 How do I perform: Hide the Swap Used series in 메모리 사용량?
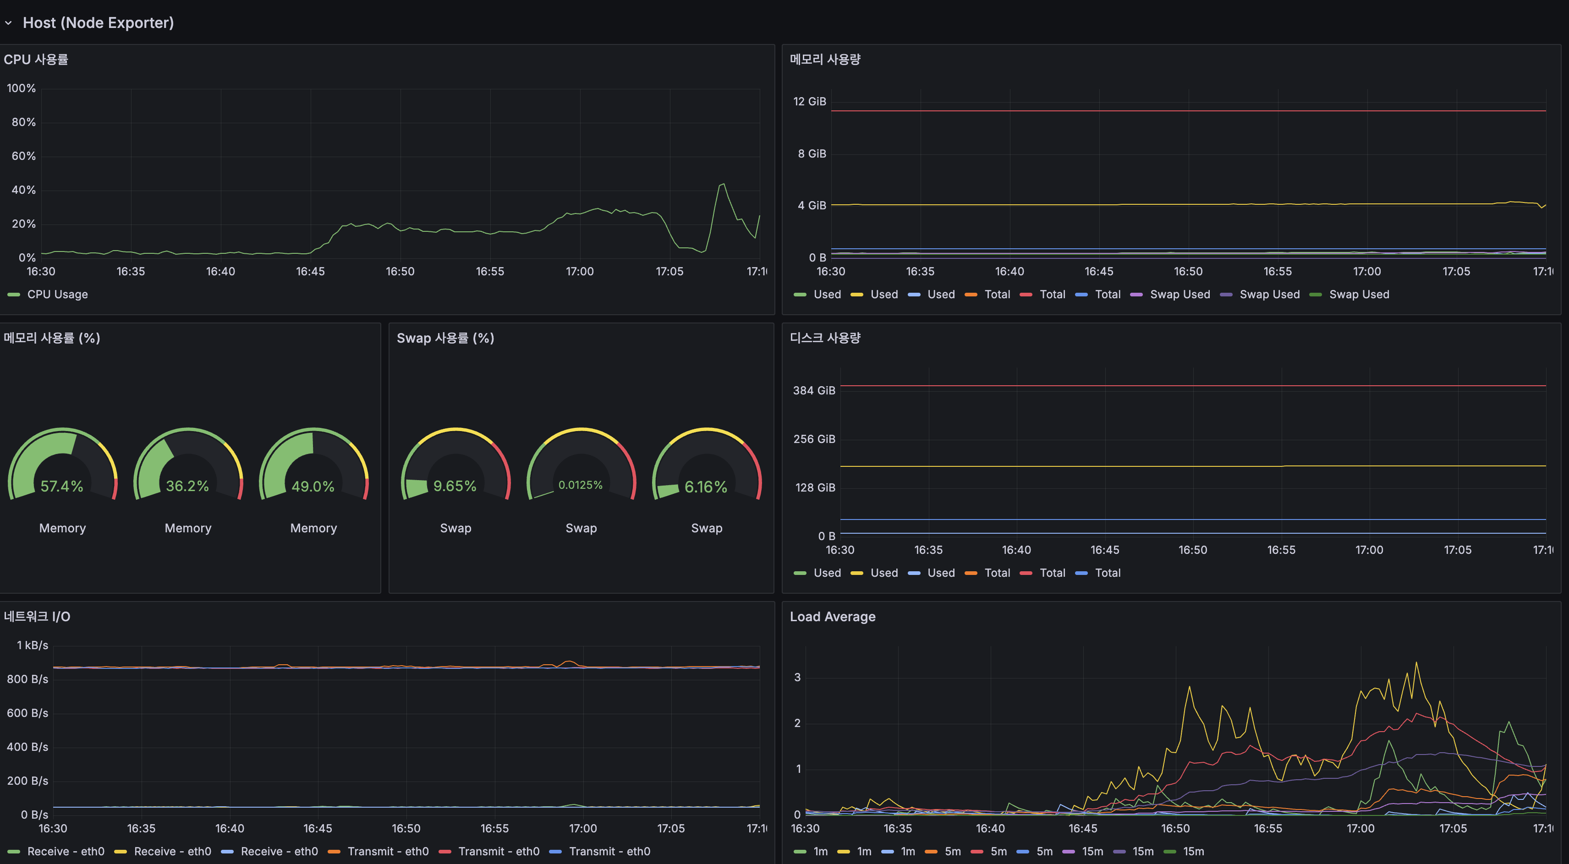click(x=1180, y=294)
